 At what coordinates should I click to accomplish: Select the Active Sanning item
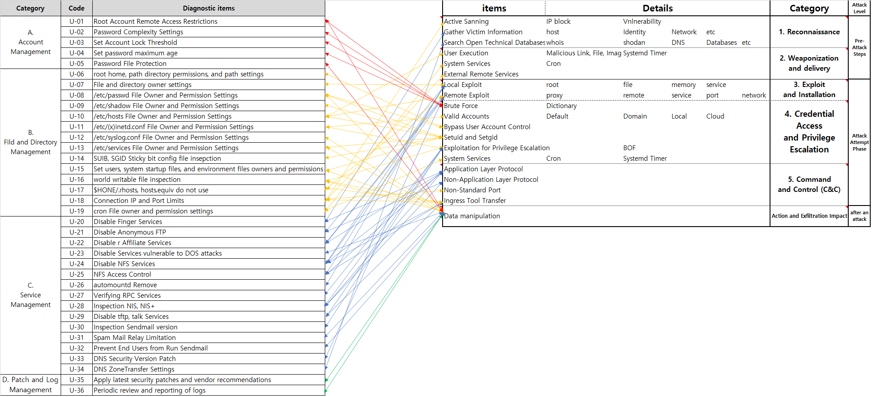pos(465,21)
